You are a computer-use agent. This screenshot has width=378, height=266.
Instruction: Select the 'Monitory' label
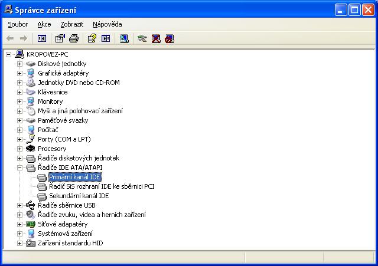(50, 101)
